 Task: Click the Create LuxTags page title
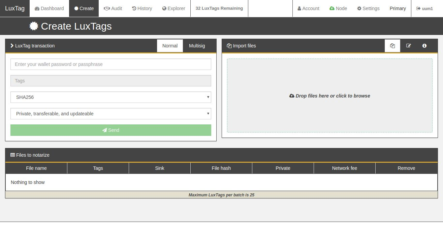(70, 26)
